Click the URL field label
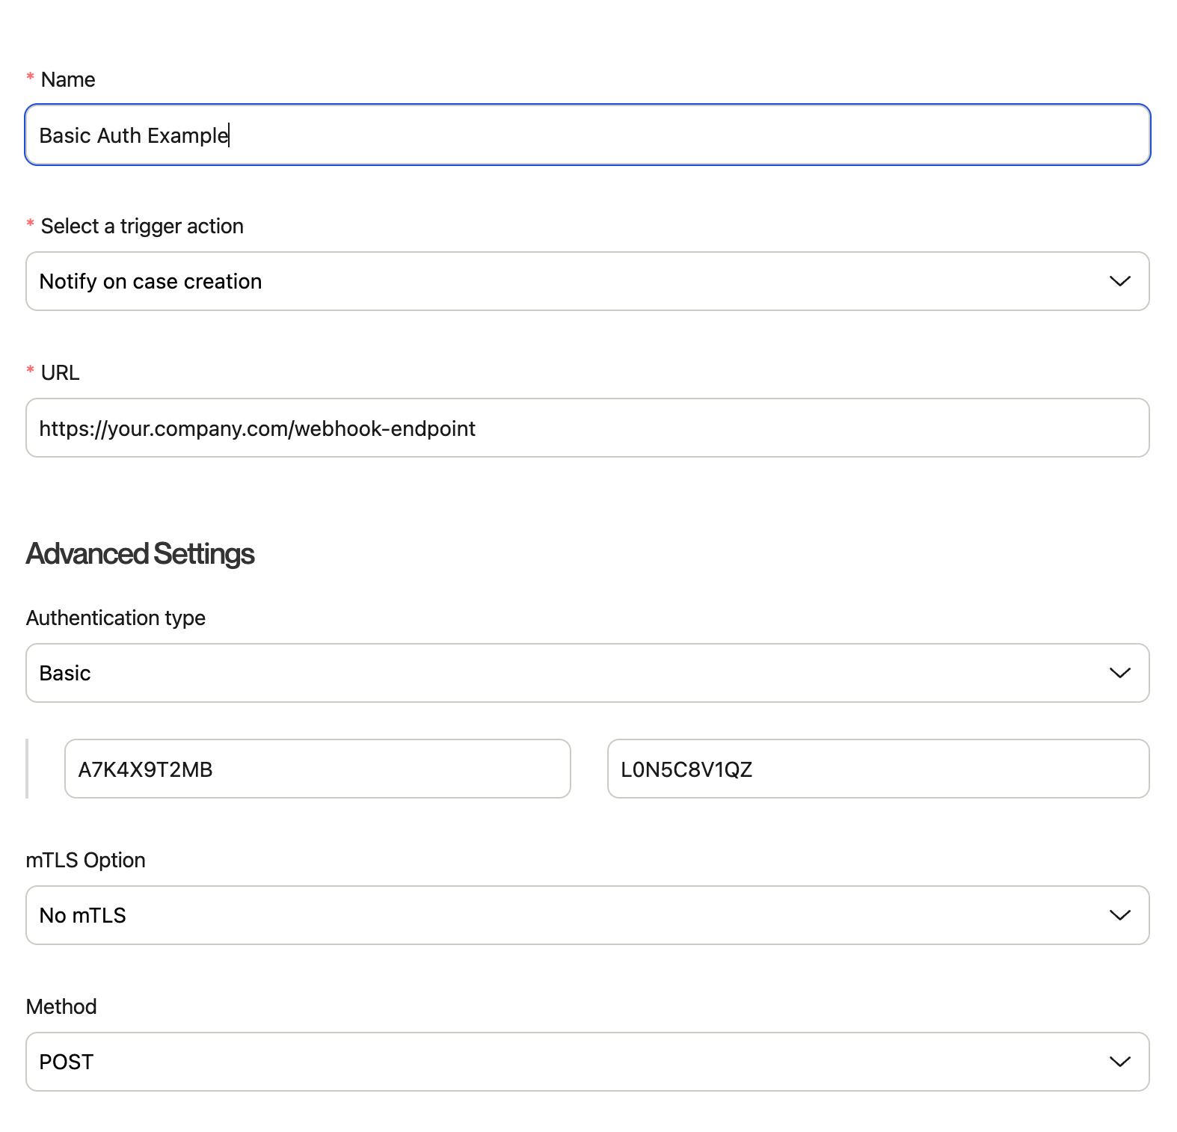Screen dimensions: 1177x1132 coord(60,373)
